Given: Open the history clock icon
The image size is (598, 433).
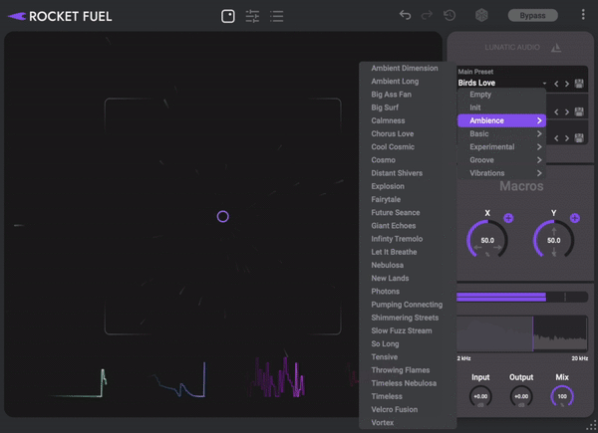Looking at the screenshot, I should 450,16.
